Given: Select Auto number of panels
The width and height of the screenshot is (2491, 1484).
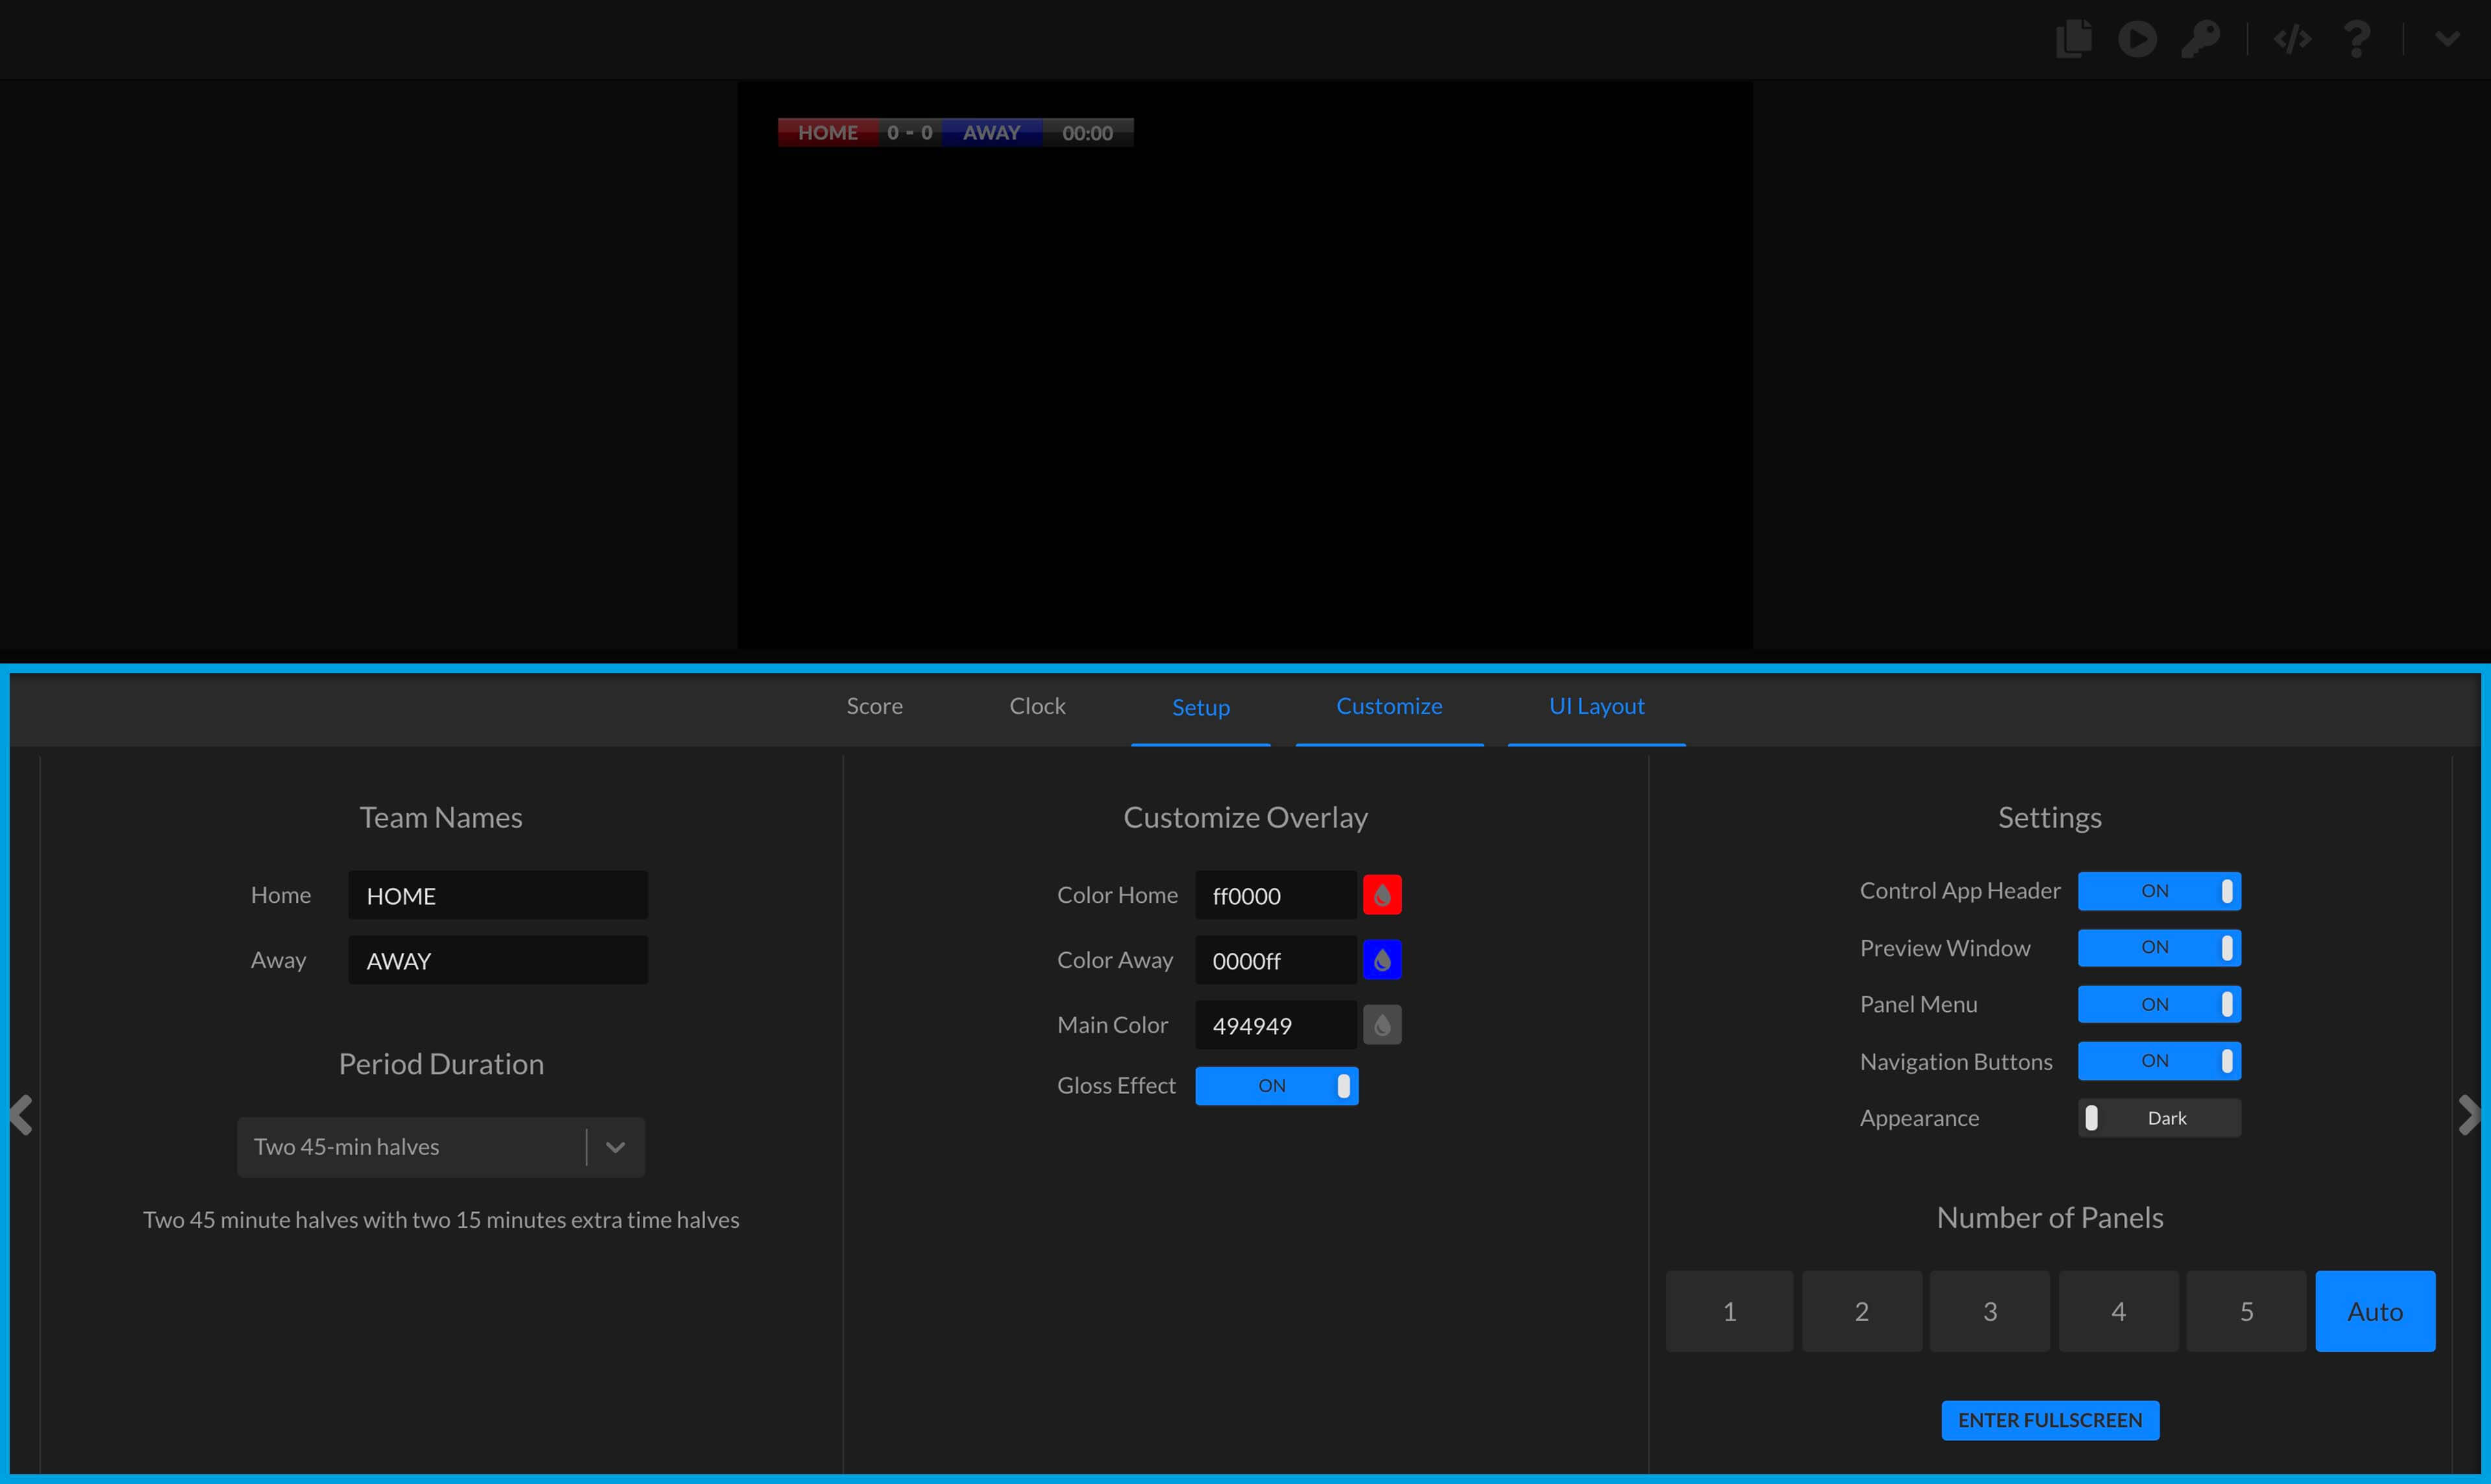Looking at the screenshot, I should 2375,1311.
